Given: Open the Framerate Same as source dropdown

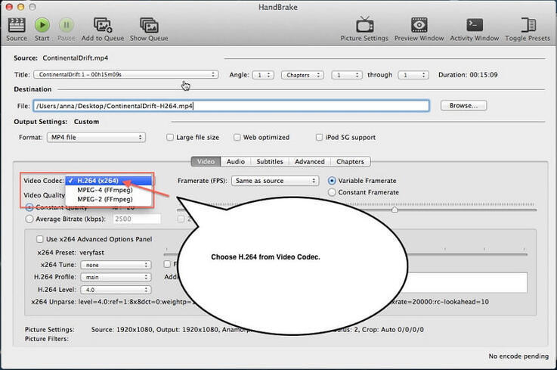Looking at the screenshot, I should pos(275,181).
